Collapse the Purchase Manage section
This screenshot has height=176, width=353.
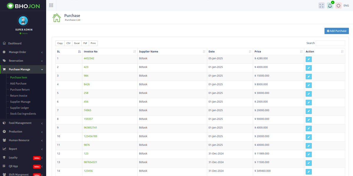(x=23, y=70)
